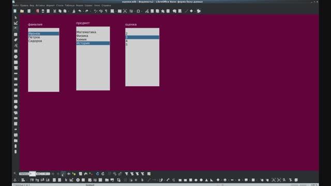331x186 pixels.
Task: Click the Print icon in top toolbar
Action: pos(43,11)
